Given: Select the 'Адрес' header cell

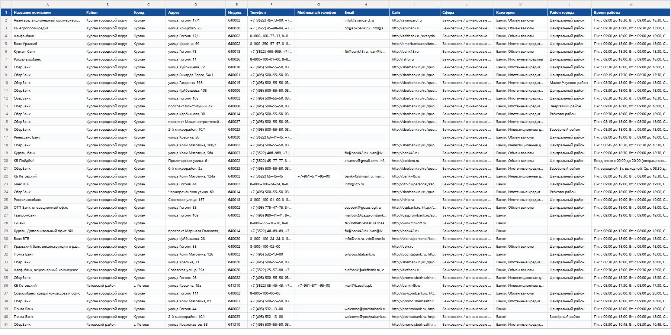Looking at the screenshot, I should point(196,12).
